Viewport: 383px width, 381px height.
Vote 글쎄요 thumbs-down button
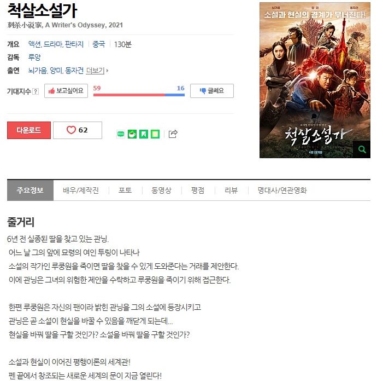(x=212, y=91)
